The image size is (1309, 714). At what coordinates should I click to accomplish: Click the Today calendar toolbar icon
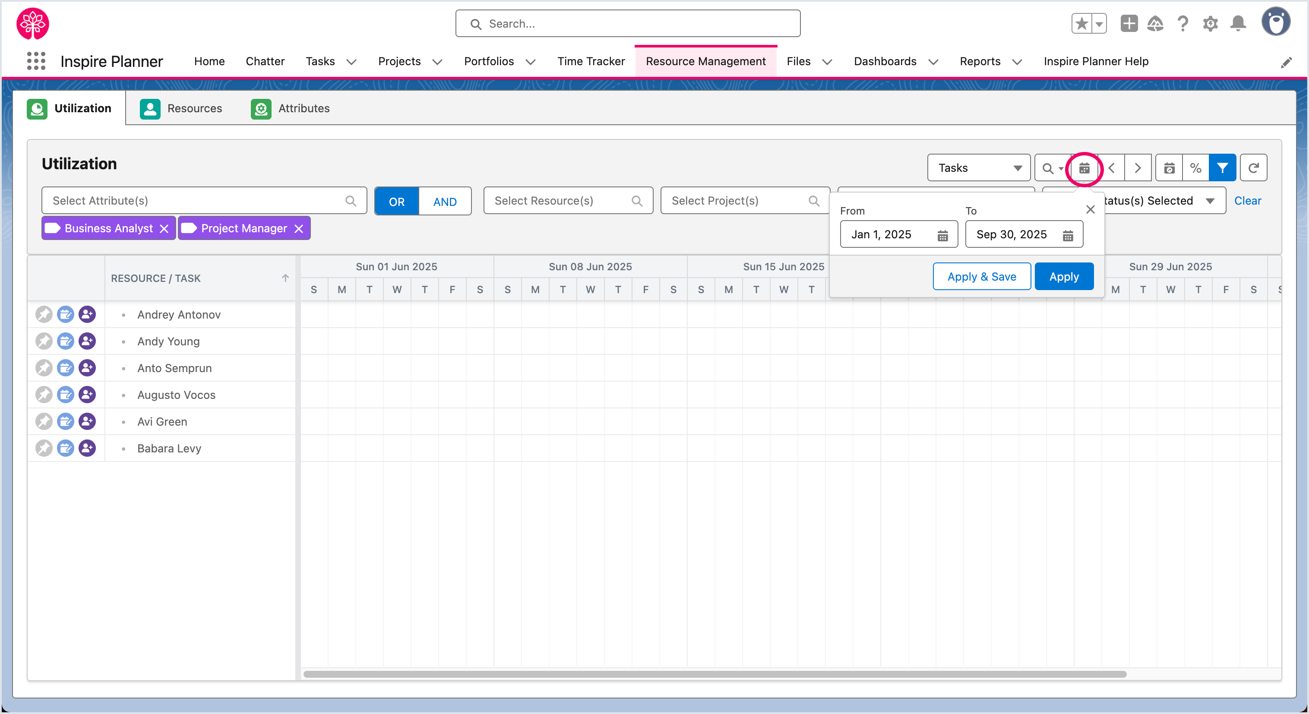click(1169, 167)
